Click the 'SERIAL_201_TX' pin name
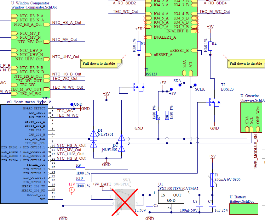Viewport: 265px width, 221px height. tap(33, 186)
